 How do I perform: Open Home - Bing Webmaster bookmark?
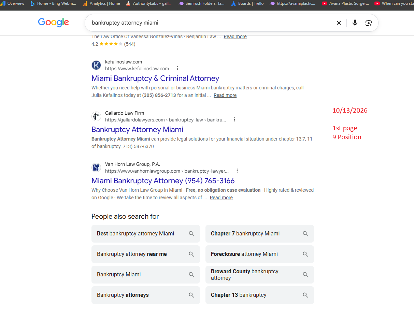click(53, 3)
